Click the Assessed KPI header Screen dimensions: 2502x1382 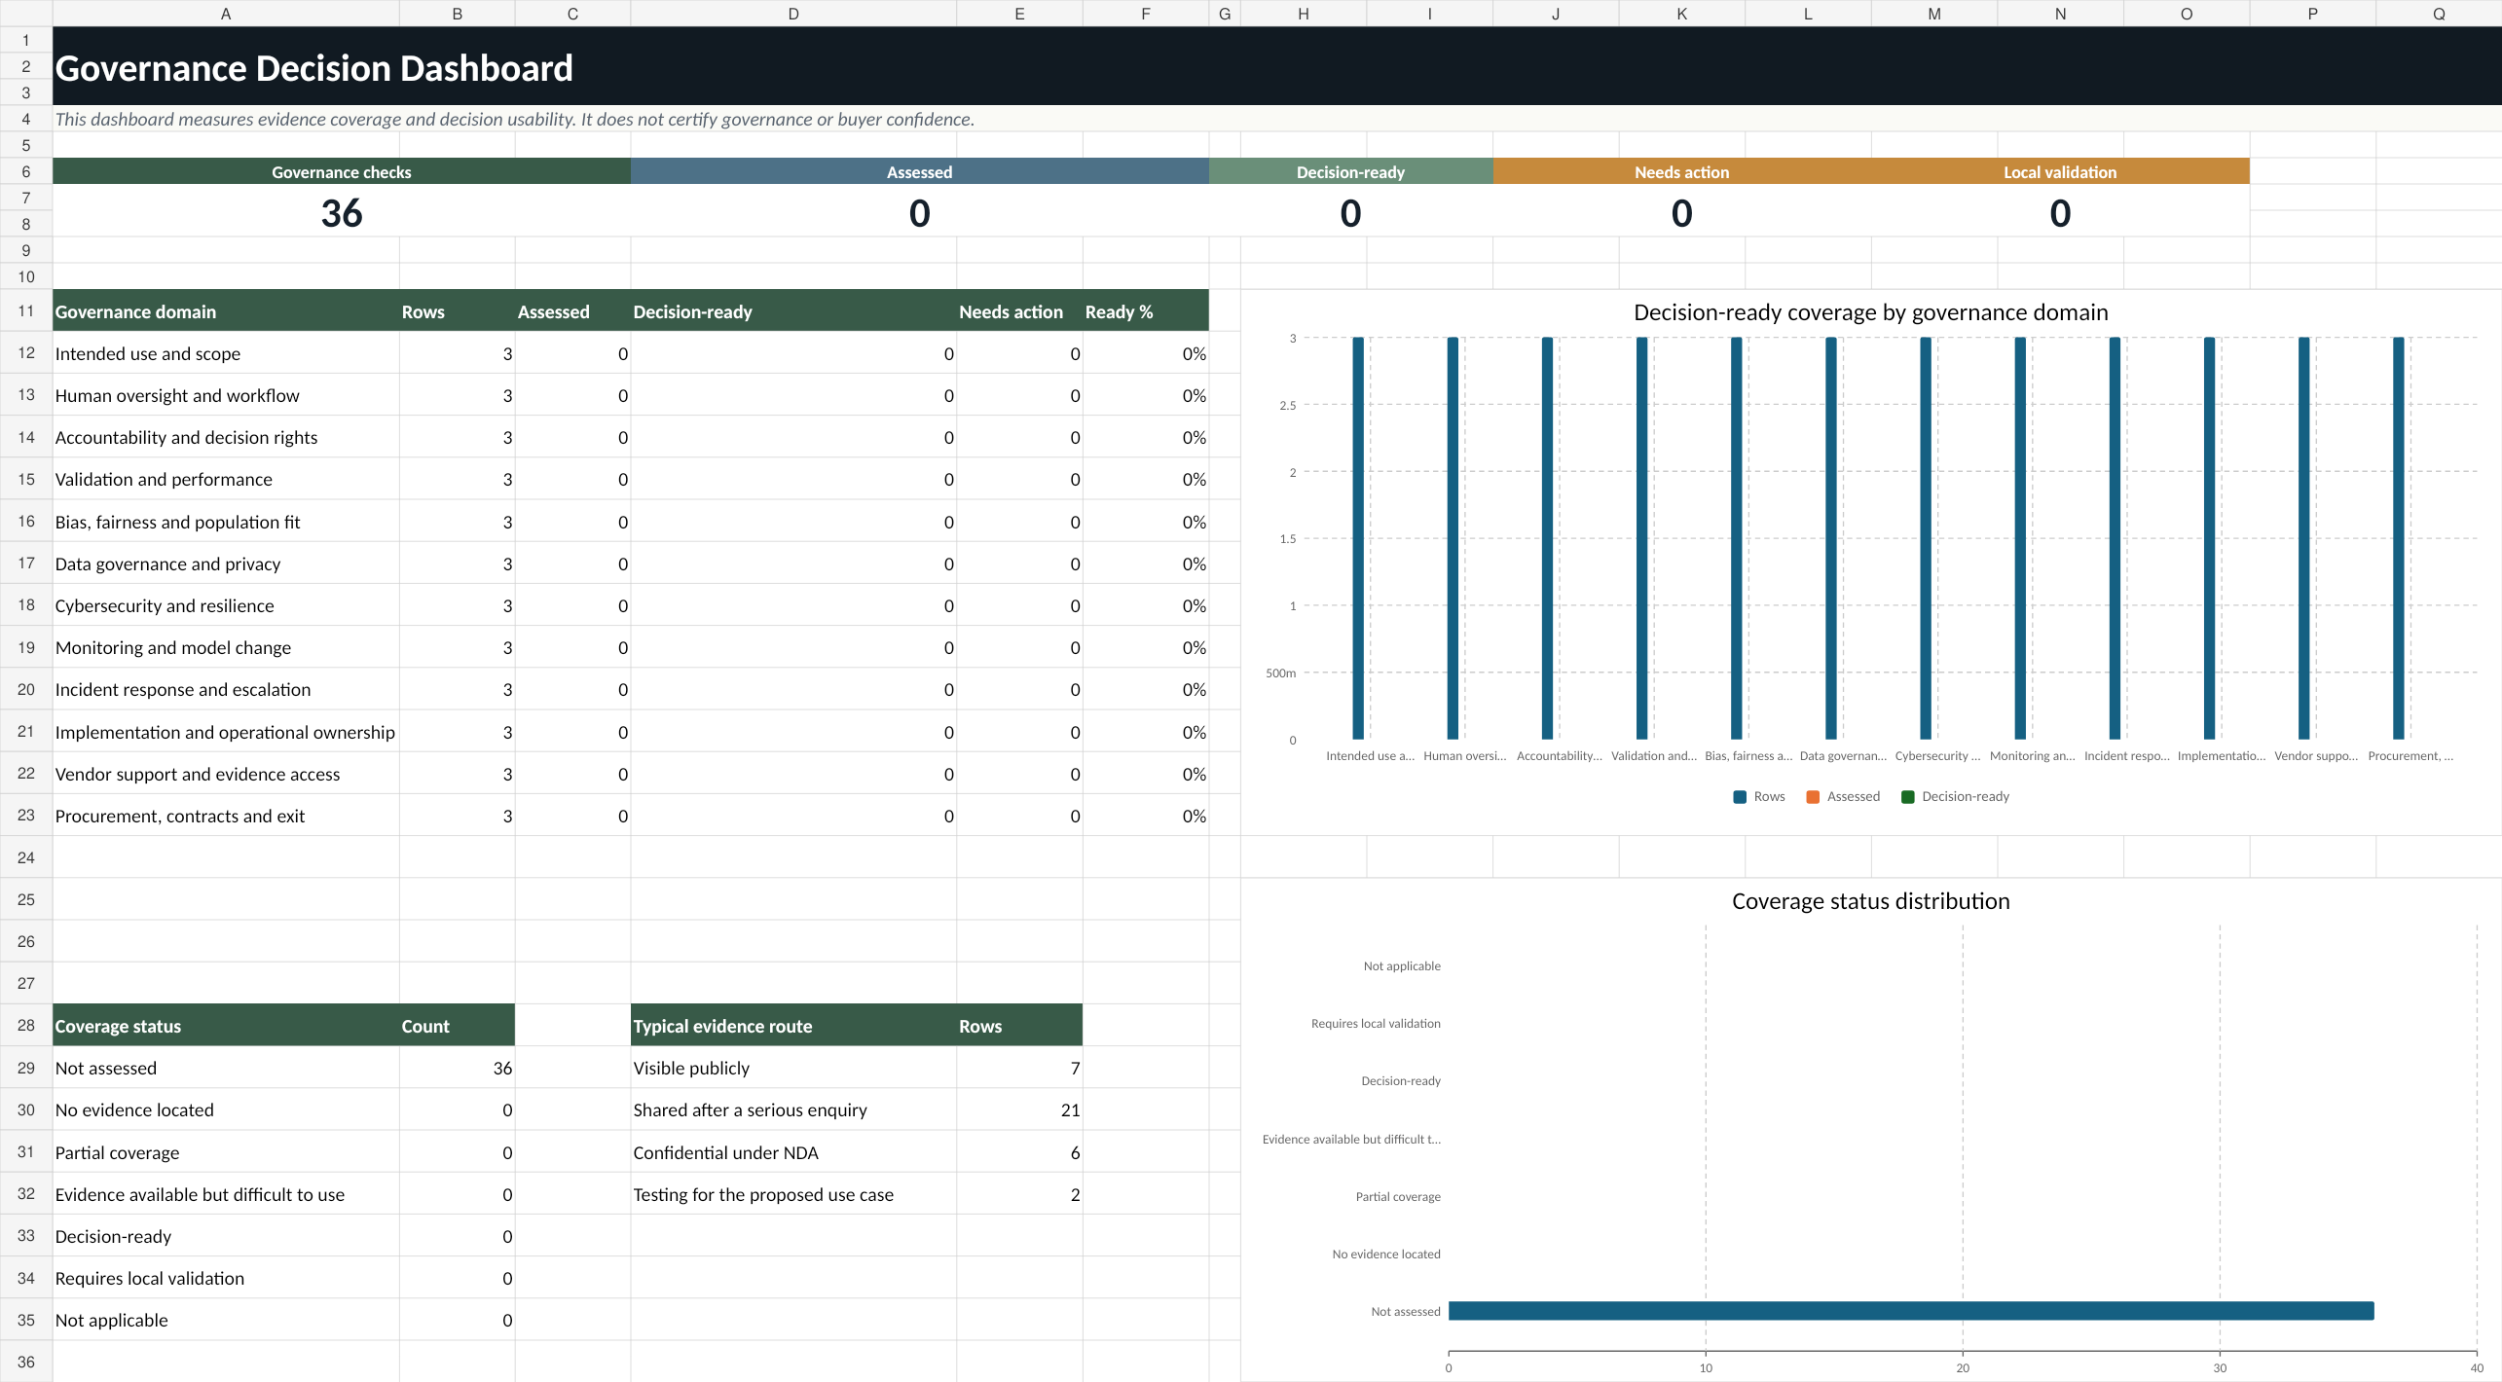click(x=920, y=171)
